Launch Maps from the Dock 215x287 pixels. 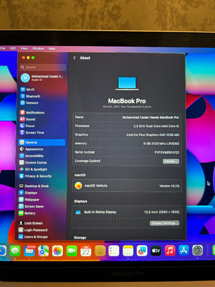pyautogui.click(x=43, y=251)
